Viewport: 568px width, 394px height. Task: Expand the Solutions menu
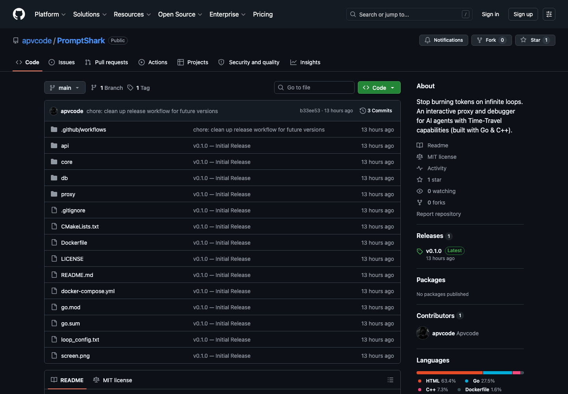90,14
